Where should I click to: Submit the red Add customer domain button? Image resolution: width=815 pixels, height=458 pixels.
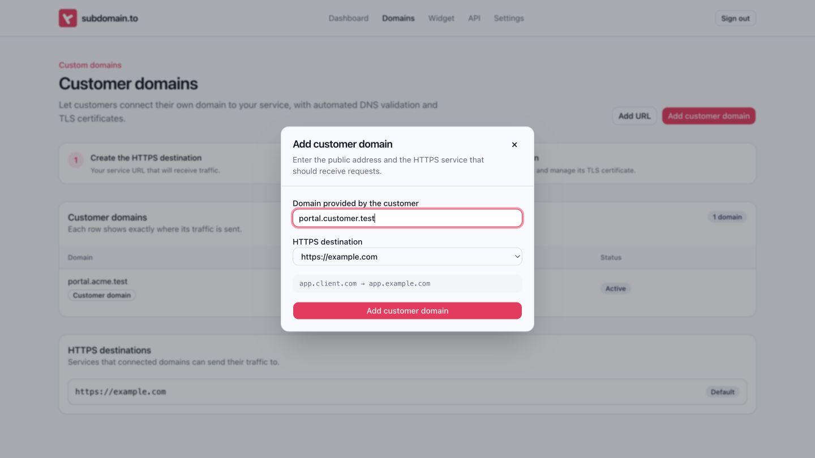tap(407, 310)
